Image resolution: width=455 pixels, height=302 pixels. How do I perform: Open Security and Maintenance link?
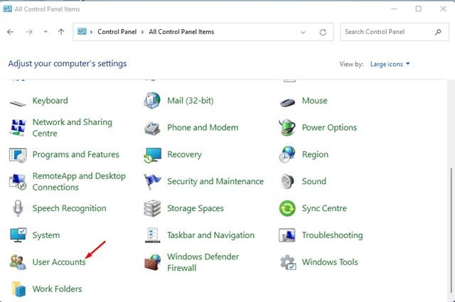pos(215,181)
